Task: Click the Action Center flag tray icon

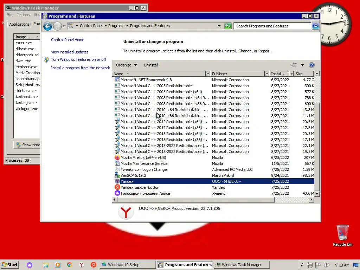Action: [318, 265]
